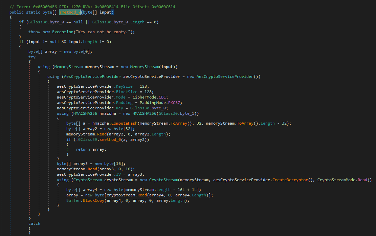Click the throw keyword
Screen dimensions: 376x236
coord(34,32)
